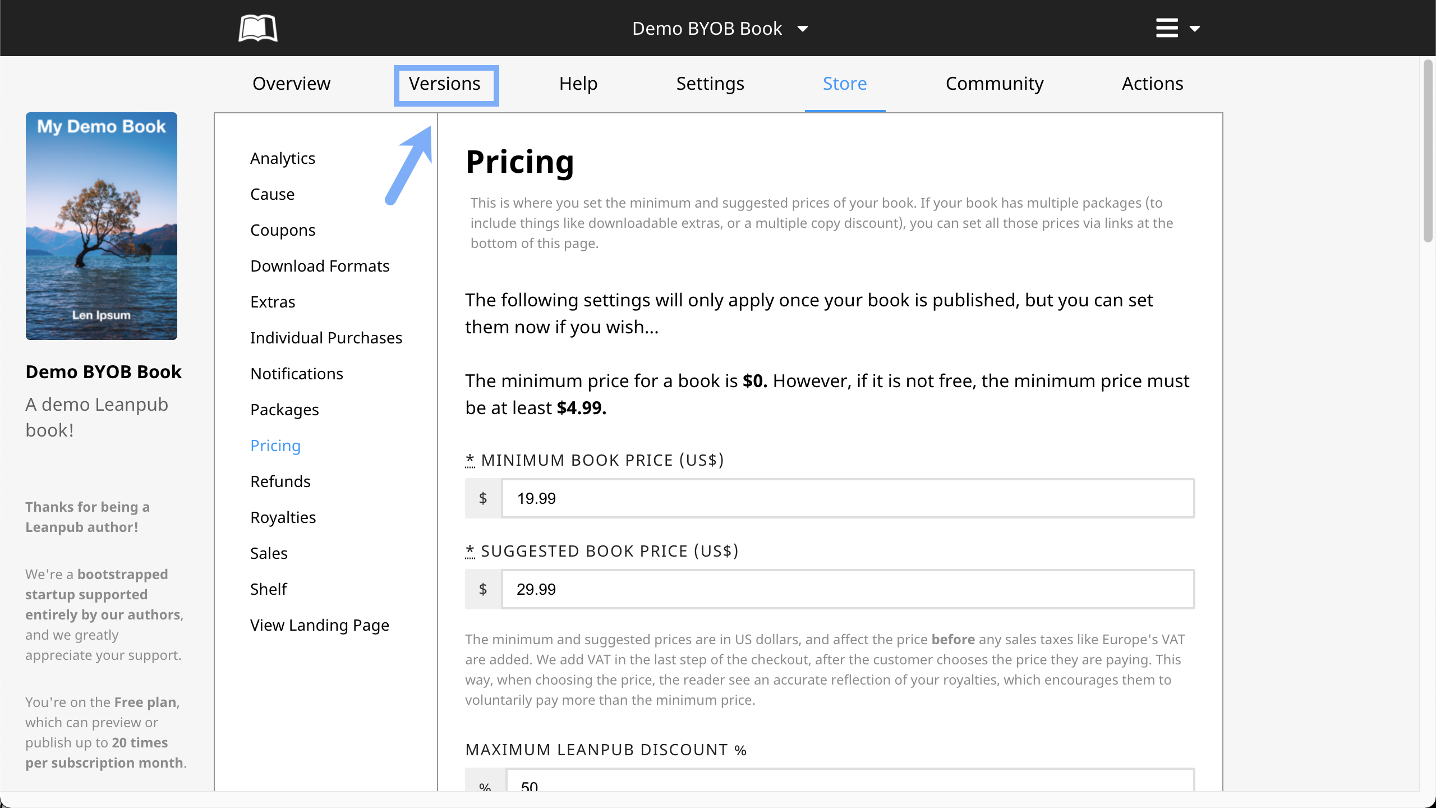Expand the arrow next to hamburger menu
The height and width of the screenshot is (808, 1436).
coord(1195,29)
